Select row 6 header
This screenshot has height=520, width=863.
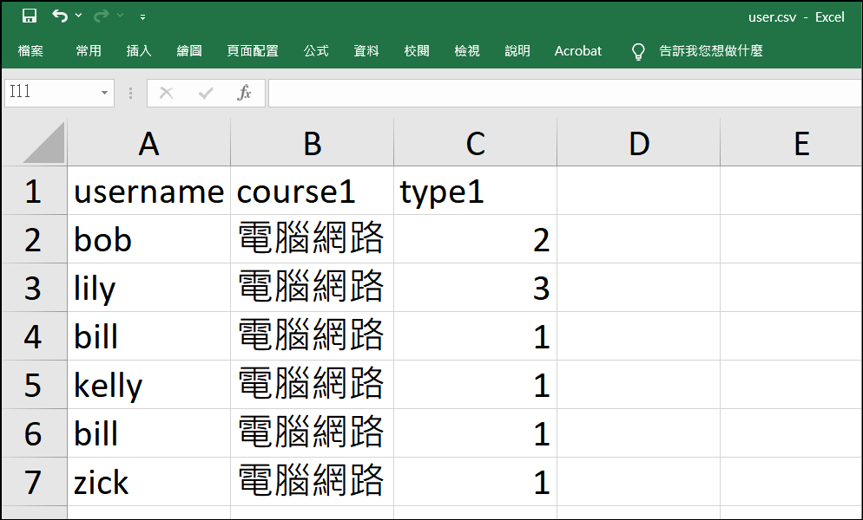pyautogui.click(x=34, y=432)
